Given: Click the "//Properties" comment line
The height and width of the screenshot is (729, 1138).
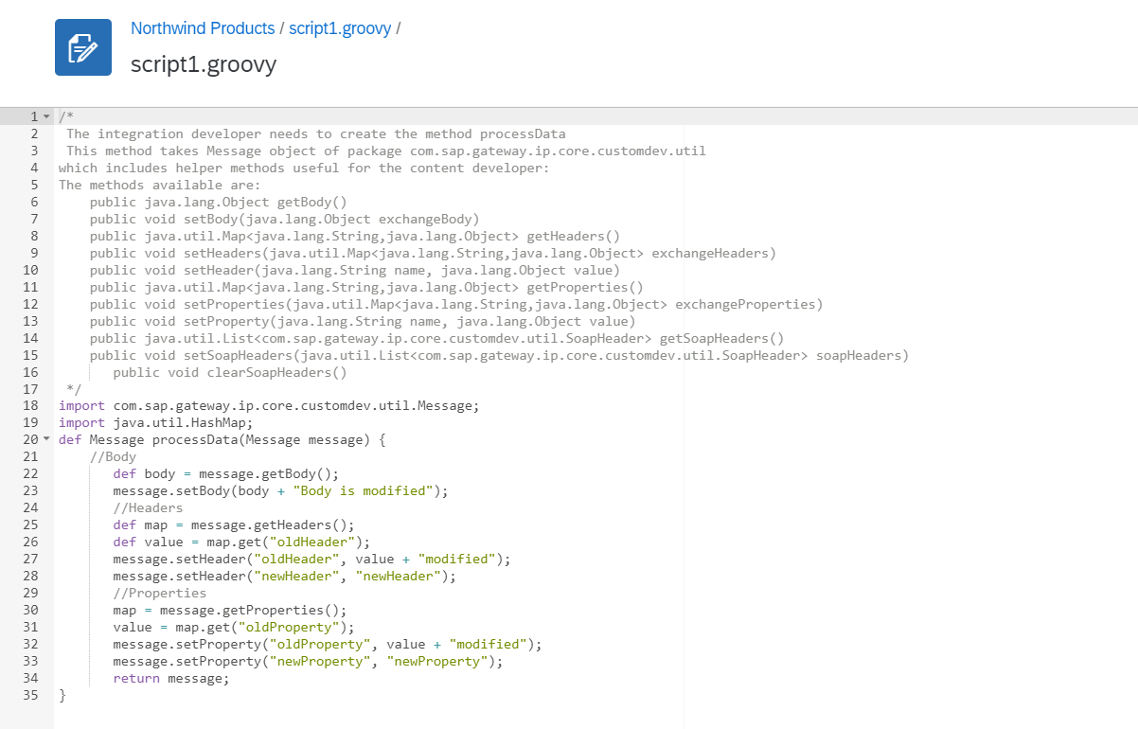Looking at the screenshot, I should [159, 594].
